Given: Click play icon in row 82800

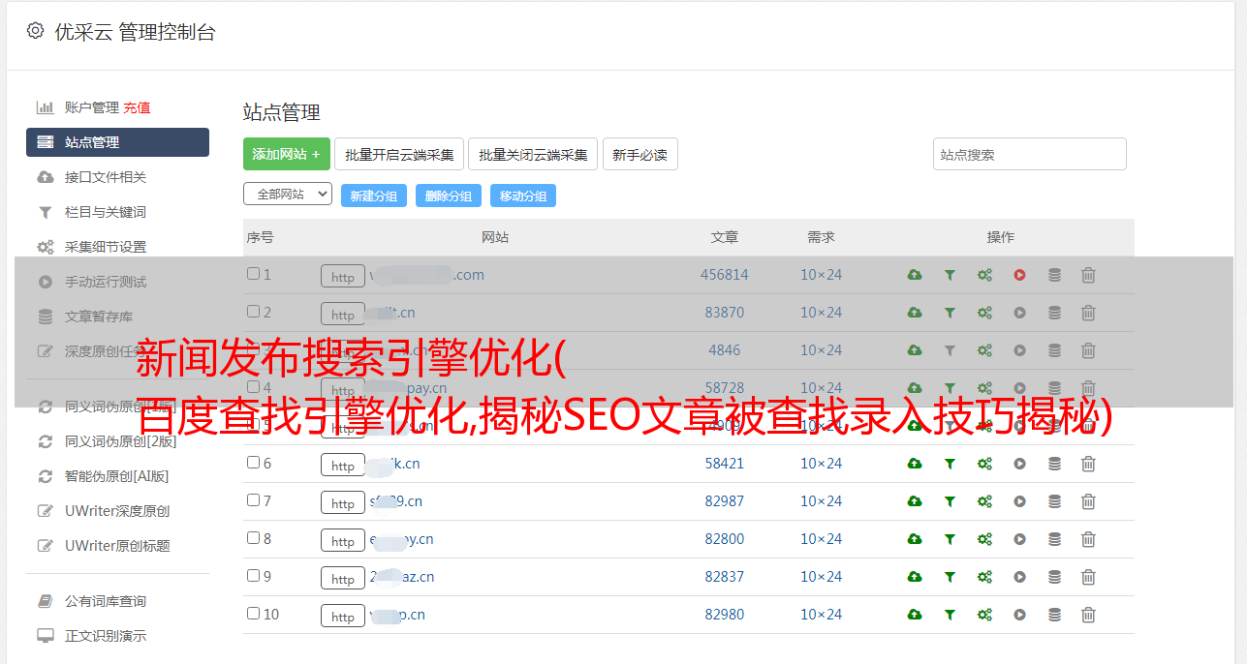Looking at the screenshot, I should point(1019,539).
